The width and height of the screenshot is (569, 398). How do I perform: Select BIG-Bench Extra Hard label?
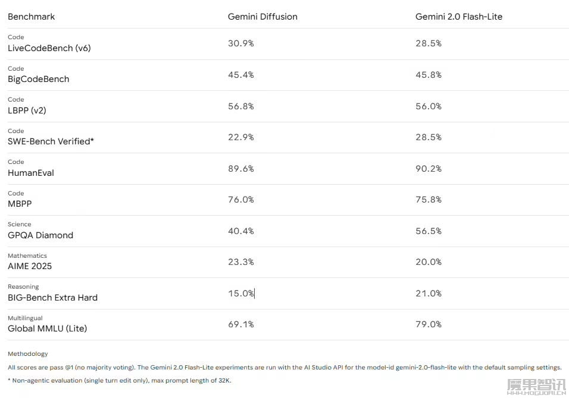tap(52, 298)
